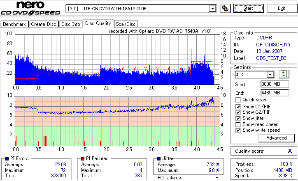
Task: Switch to the ScanDisc tab
Action: (126, 24)
